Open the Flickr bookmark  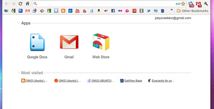[120, 11]
